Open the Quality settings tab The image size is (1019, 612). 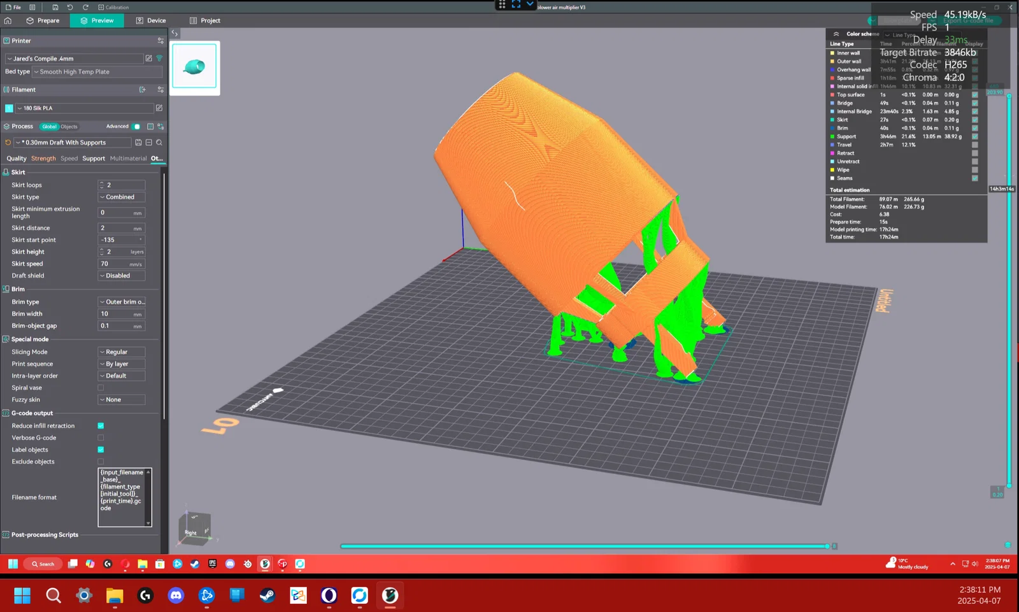coord(17,159)
